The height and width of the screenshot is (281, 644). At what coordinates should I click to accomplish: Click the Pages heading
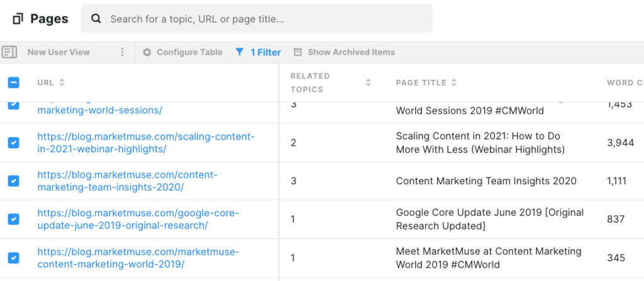pyautogui.click(x=49, y=19)
